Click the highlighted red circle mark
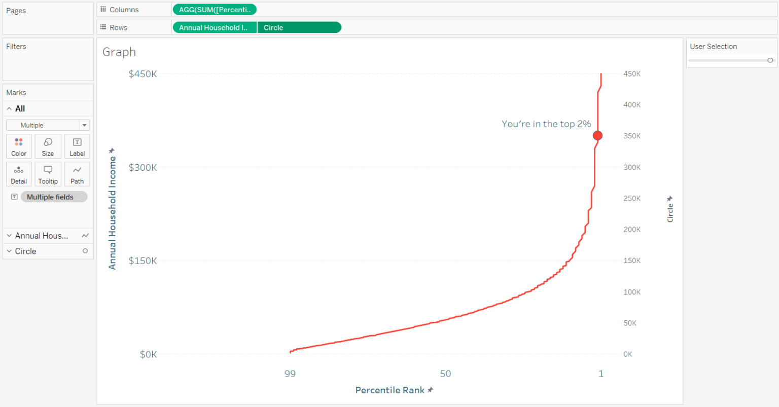779x407 pixels. click(597, 135)
